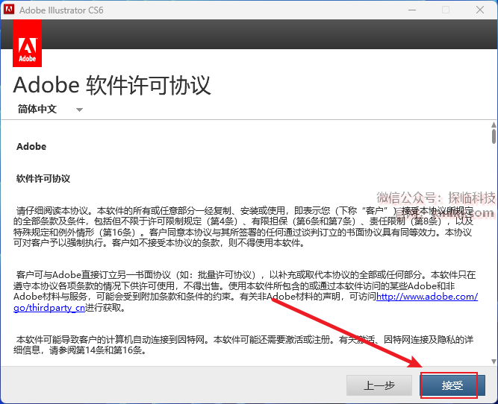The image size is (498, 404).
Task: Click paragraph starting '本软件可能导致客户的计算机'
Action: [x=243, y=345]
